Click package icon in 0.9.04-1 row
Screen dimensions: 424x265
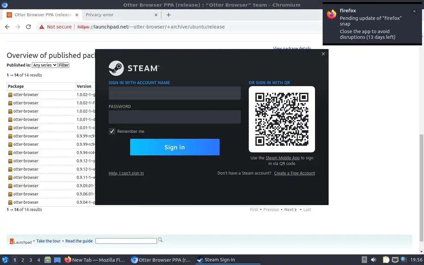[10, 202]
